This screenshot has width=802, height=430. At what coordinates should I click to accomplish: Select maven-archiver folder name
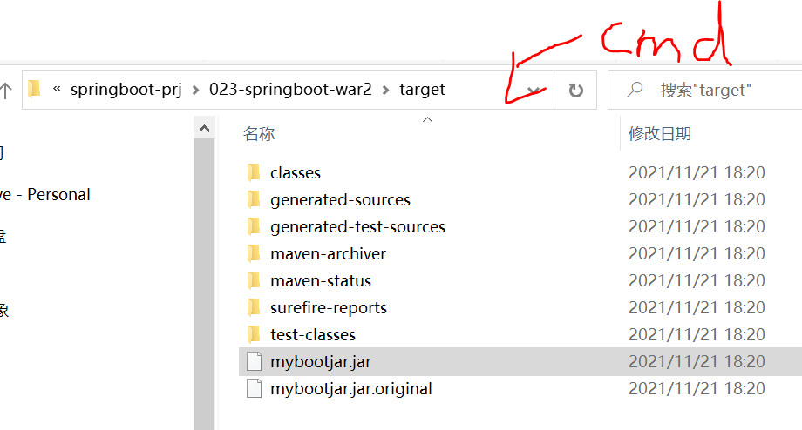coord(328,254)
